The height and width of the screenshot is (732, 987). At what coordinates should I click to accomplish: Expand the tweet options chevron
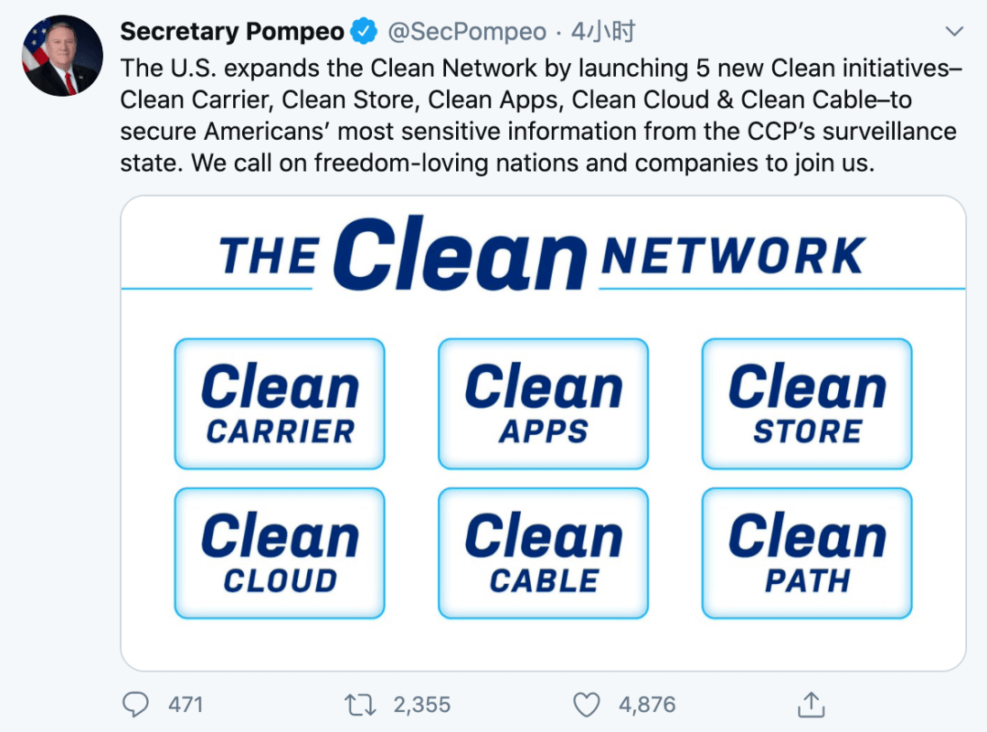tap(954, 31)
